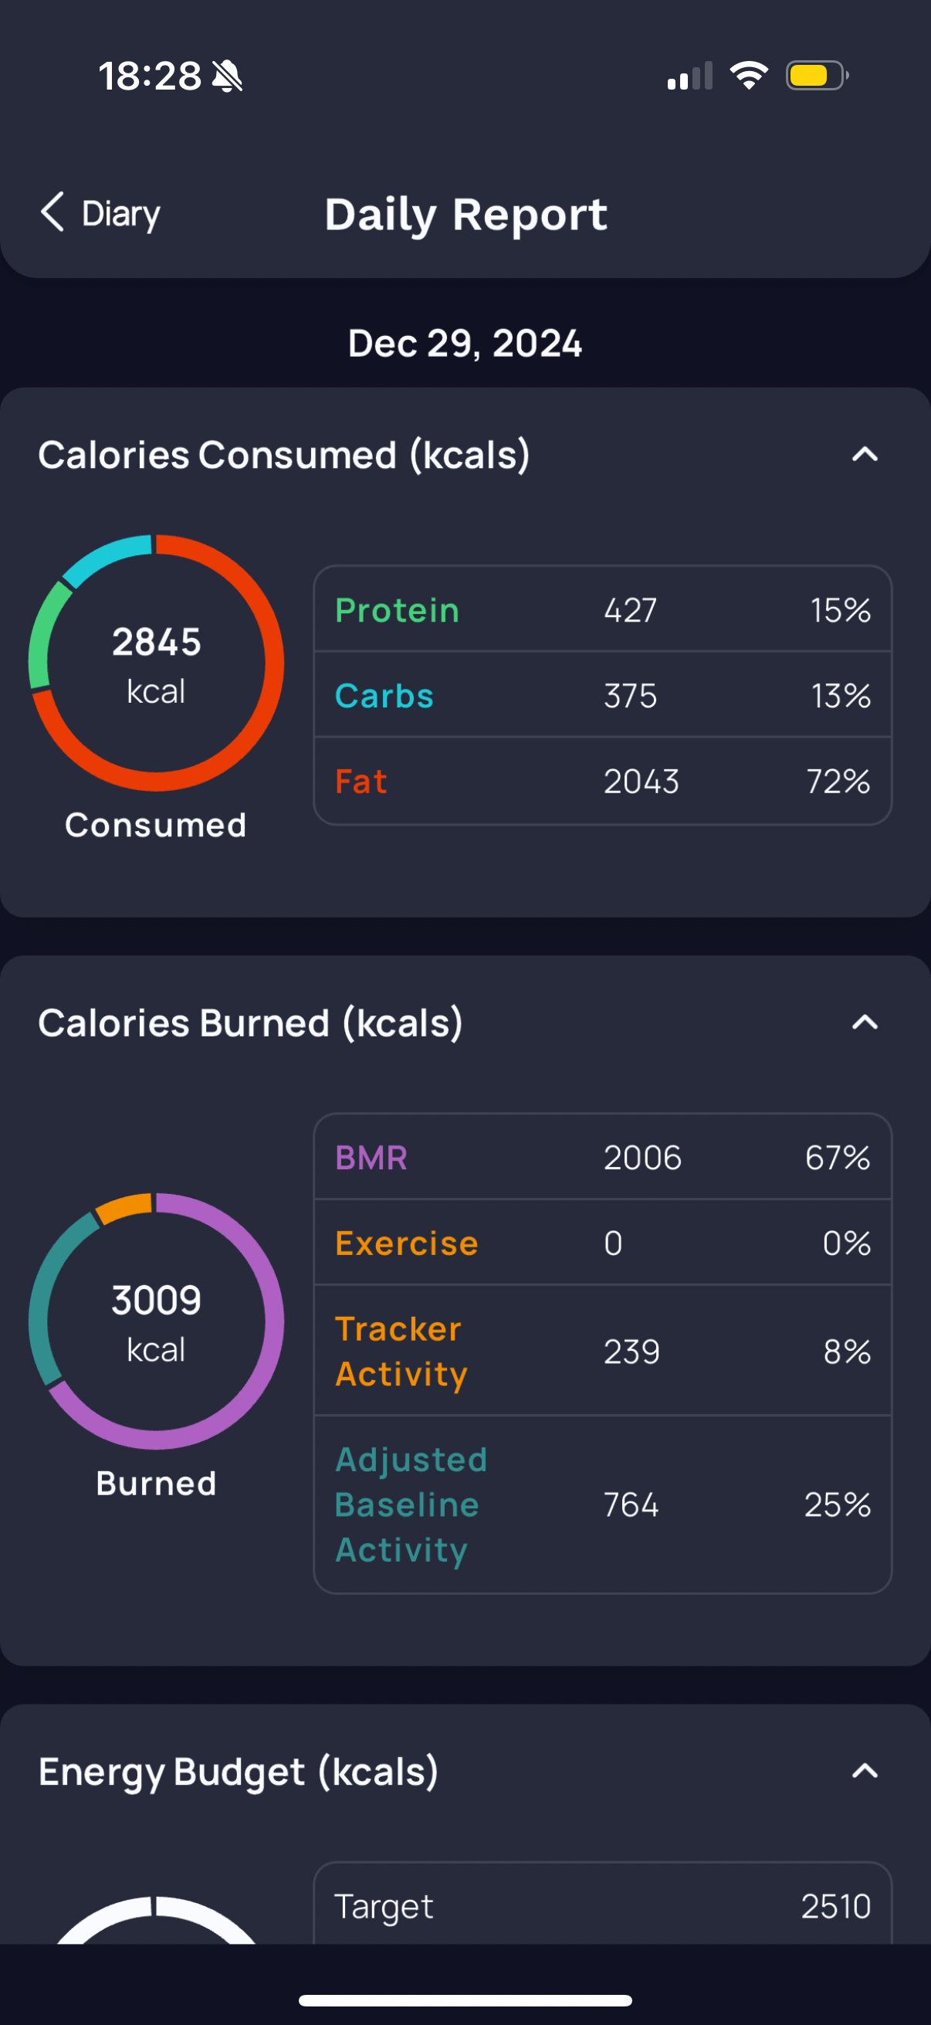Viewport: 931px width, 2025px height.
Task: Go back to the Diary
Action: (x=120, y=214)
